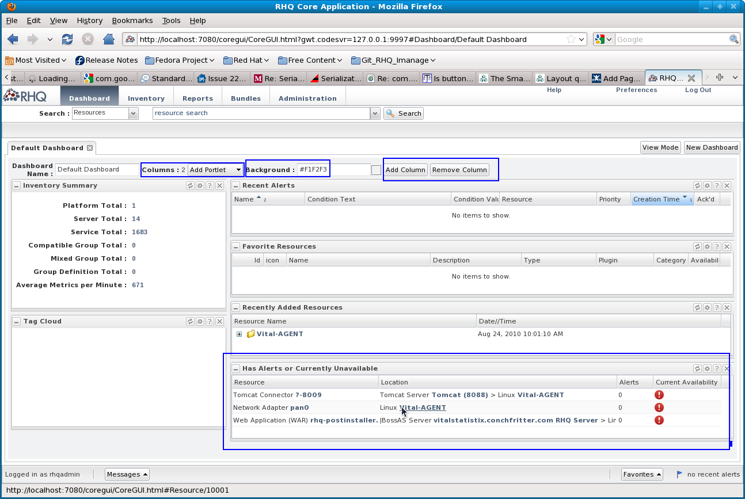The image size is (745, 499).
Task: Collapse the Inventory Summary portlet
Action: click(17, 185)
